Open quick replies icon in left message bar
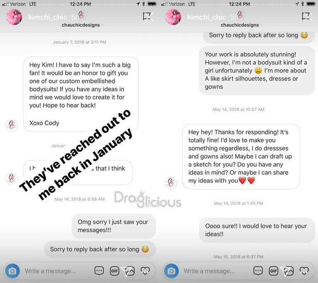318x283 pixels. pos(99,271)
